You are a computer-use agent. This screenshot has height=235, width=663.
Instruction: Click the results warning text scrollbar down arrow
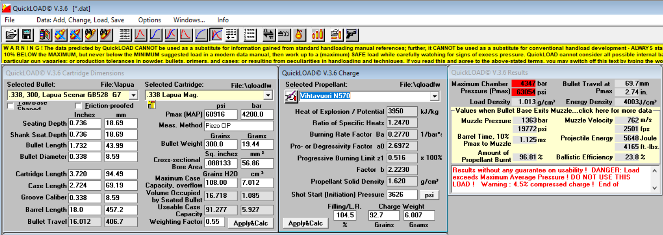coord(655,188)
